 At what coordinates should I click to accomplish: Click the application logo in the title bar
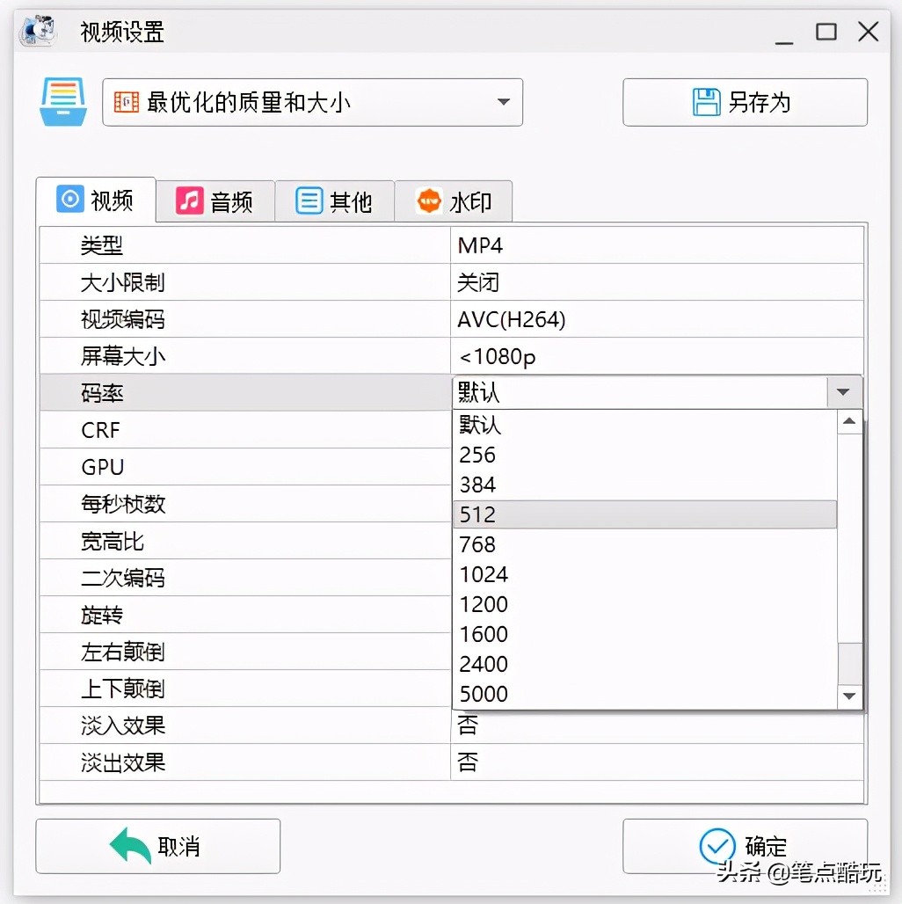click(35, 31)
